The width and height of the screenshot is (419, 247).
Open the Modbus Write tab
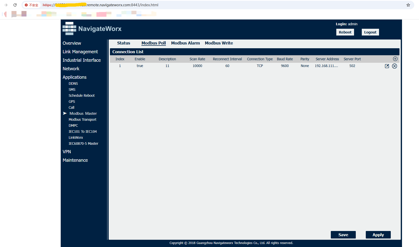(x=219, y=43)
